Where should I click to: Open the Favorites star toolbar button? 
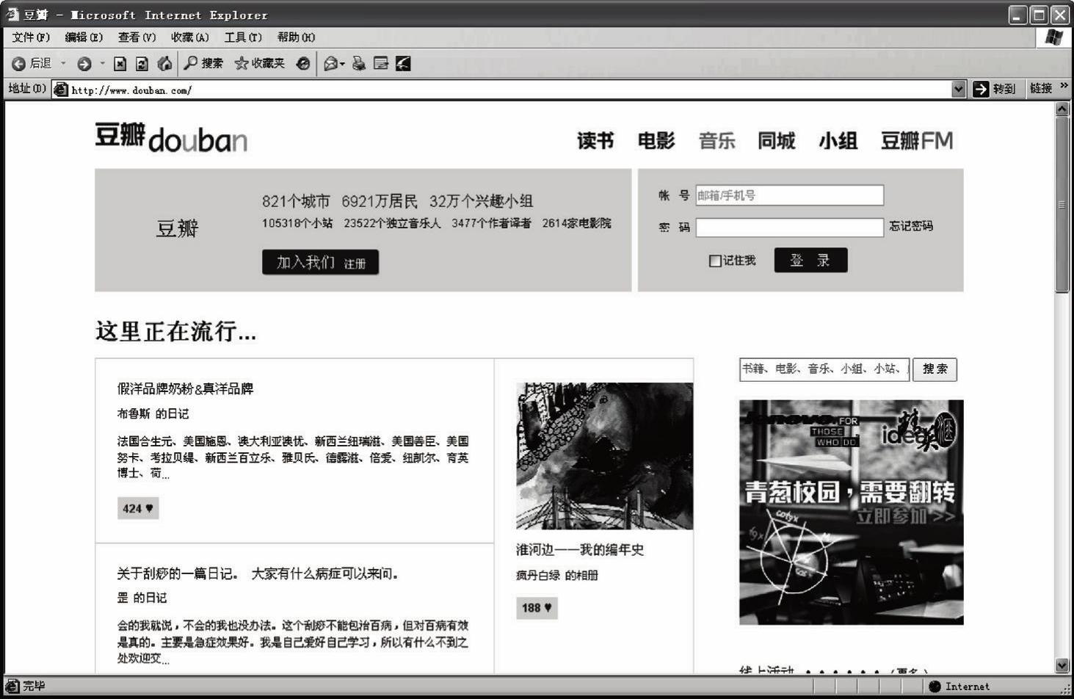(259, 64)
